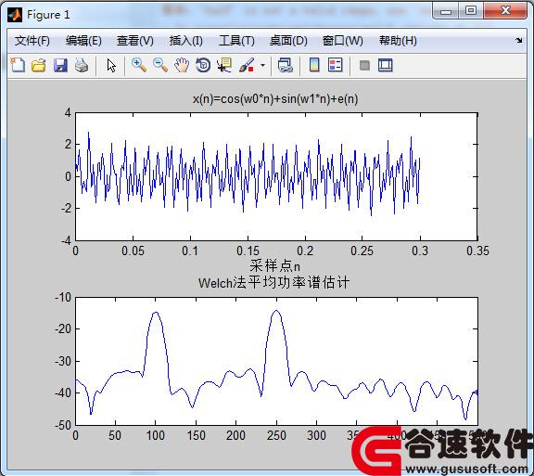Save the figure with the floppy disk icon
Viewport: 534px width, 476px height.
[x=60, y=65]
